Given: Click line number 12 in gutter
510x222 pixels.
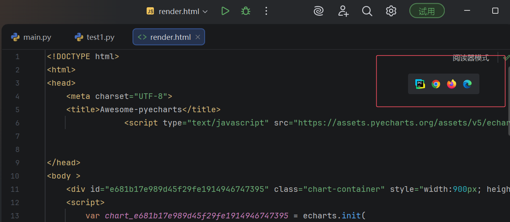Looking at the screenshot, I should (15, 202).
